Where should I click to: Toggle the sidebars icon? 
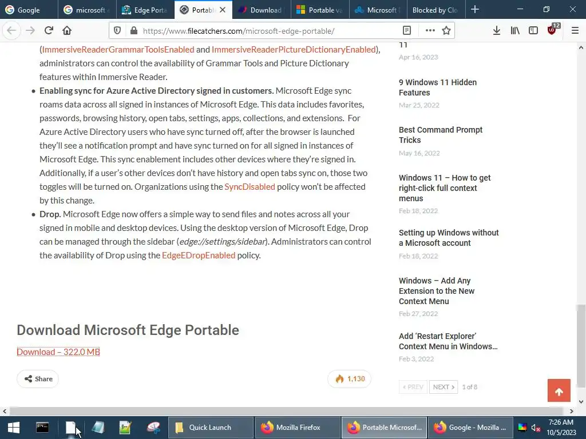(x=533, y=31)
